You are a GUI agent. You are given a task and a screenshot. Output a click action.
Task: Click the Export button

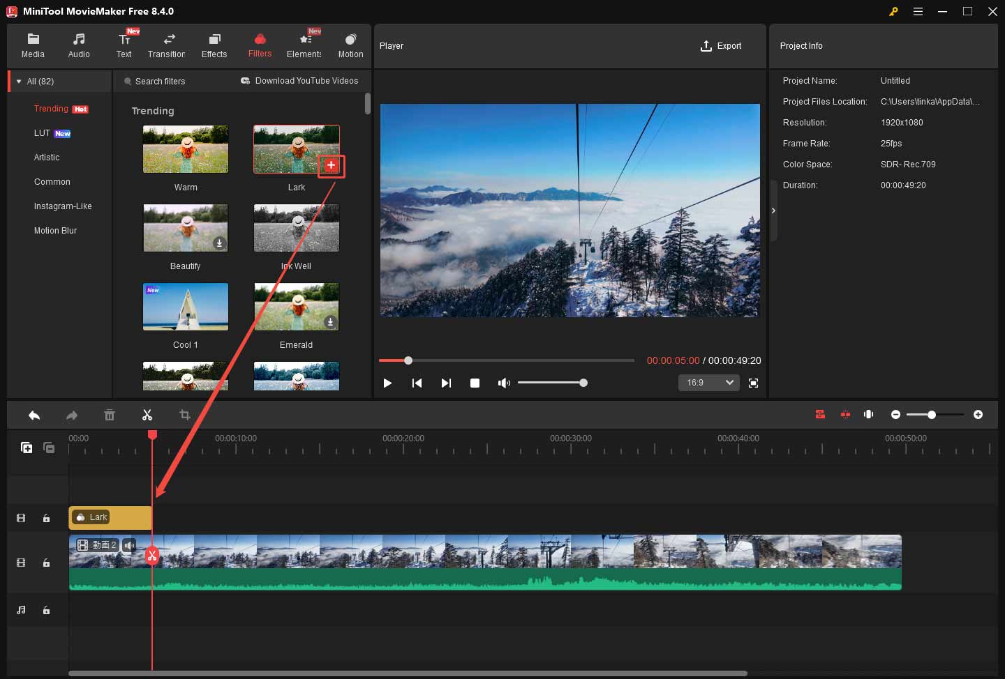(x=722, y=46)
